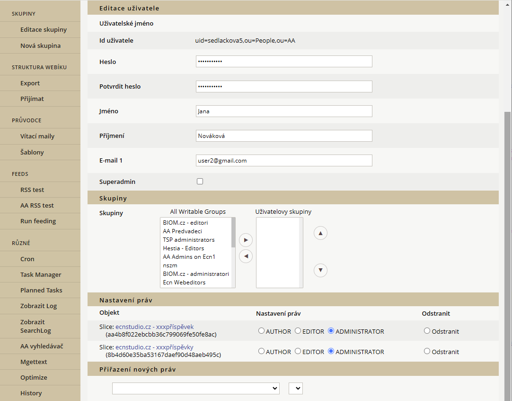Open the small permission role dropdown

tap(295, 388)
